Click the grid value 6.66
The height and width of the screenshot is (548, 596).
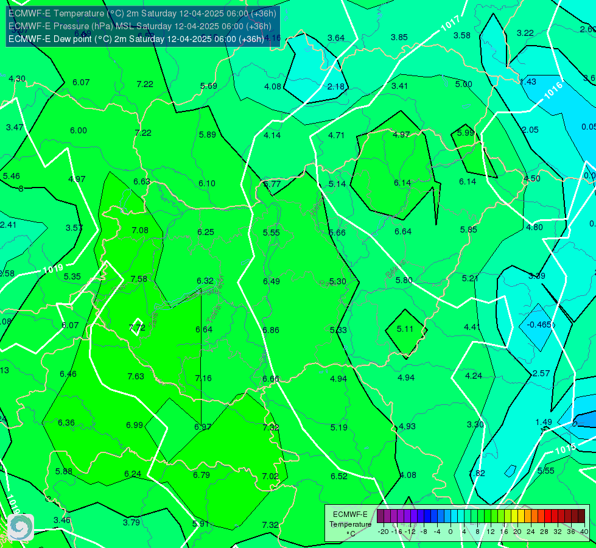pos(271,379)
